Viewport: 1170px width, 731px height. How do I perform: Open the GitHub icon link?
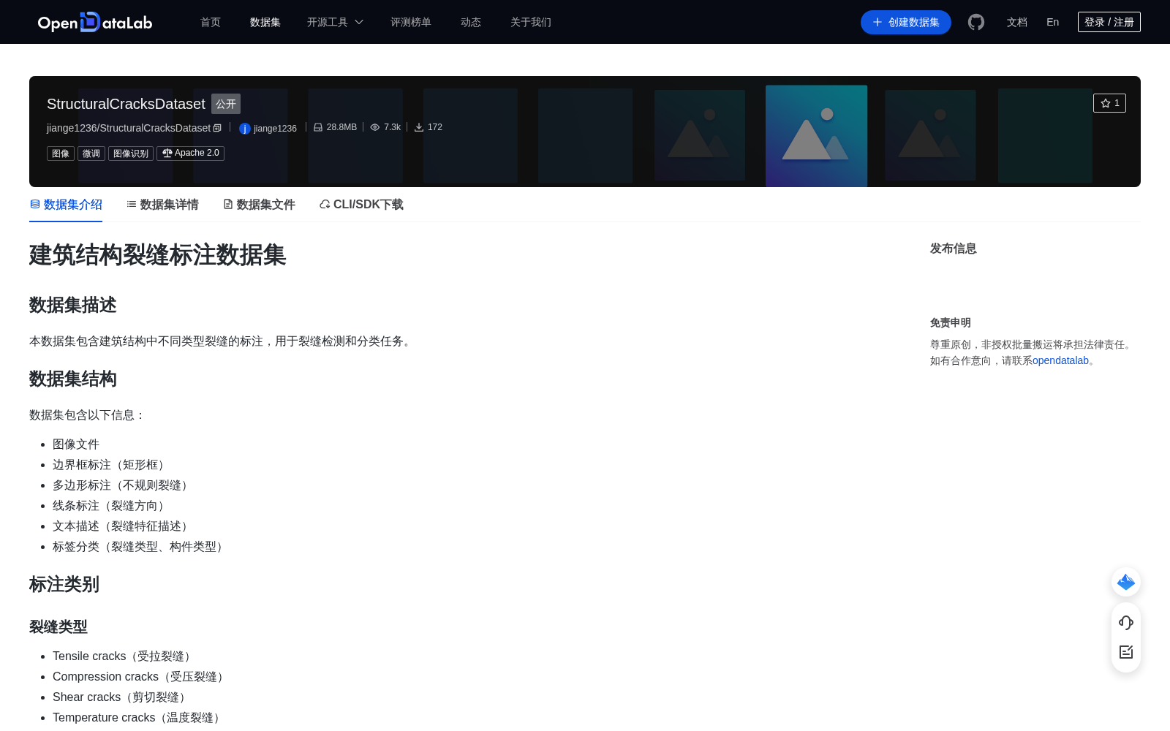tap(976, 22)
